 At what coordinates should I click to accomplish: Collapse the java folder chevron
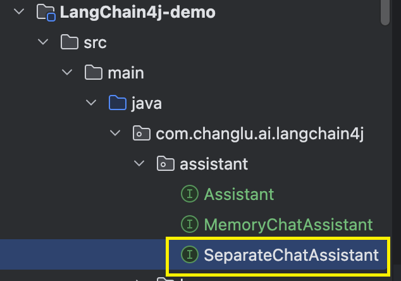91,103
